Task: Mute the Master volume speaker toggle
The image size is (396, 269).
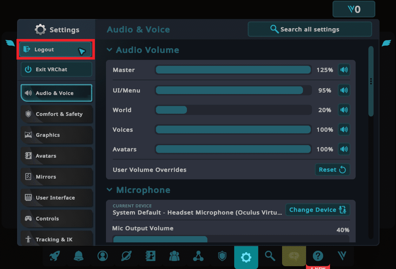Action: click(344, 70)
